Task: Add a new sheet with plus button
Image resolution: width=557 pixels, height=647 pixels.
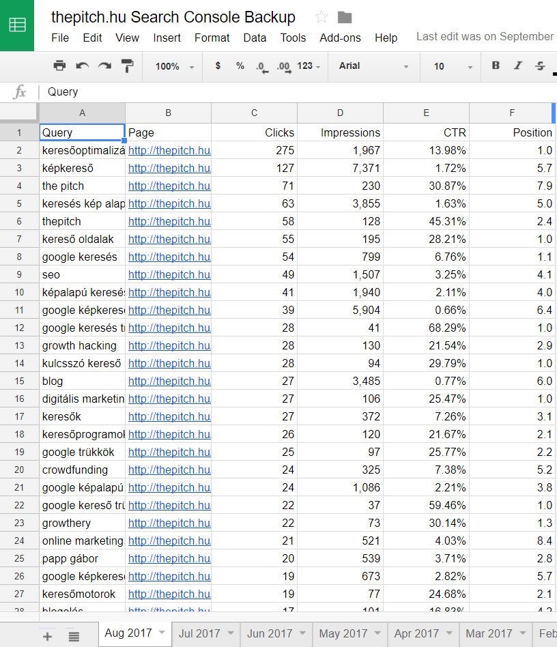Action: tap(48, 636)
